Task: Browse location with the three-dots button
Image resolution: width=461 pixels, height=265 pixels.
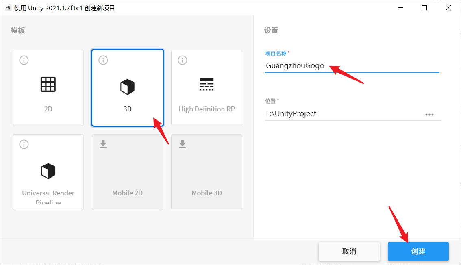Action: (x=429, y=115)
